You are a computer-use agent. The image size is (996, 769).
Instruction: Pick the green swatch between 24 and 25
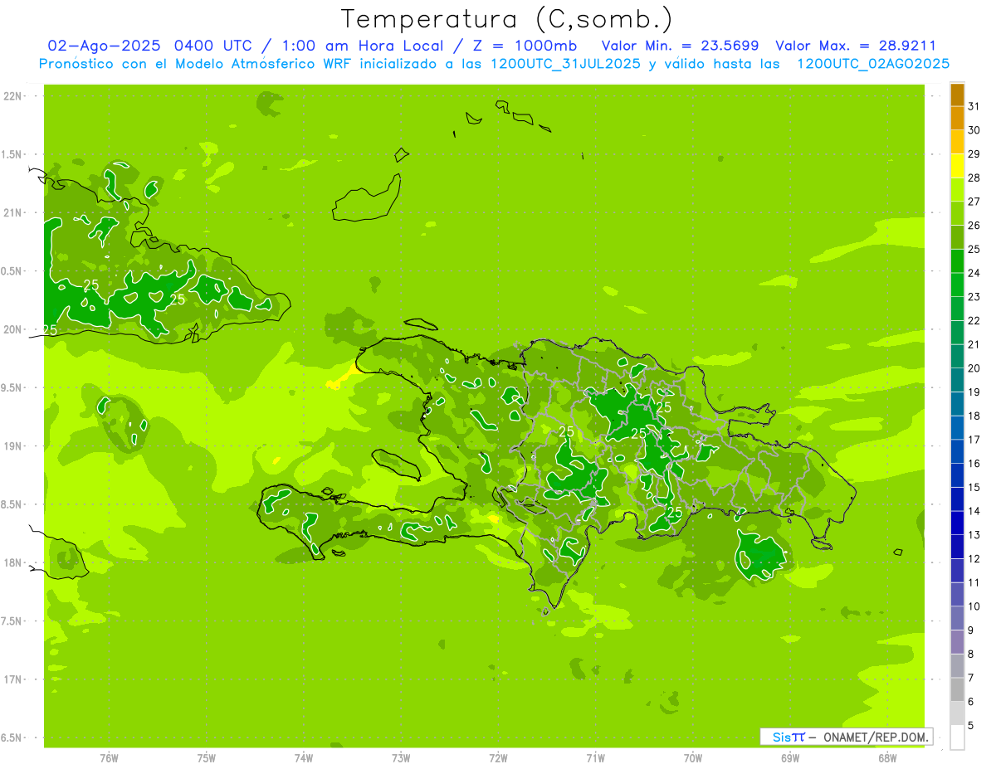tap(957, 260)
